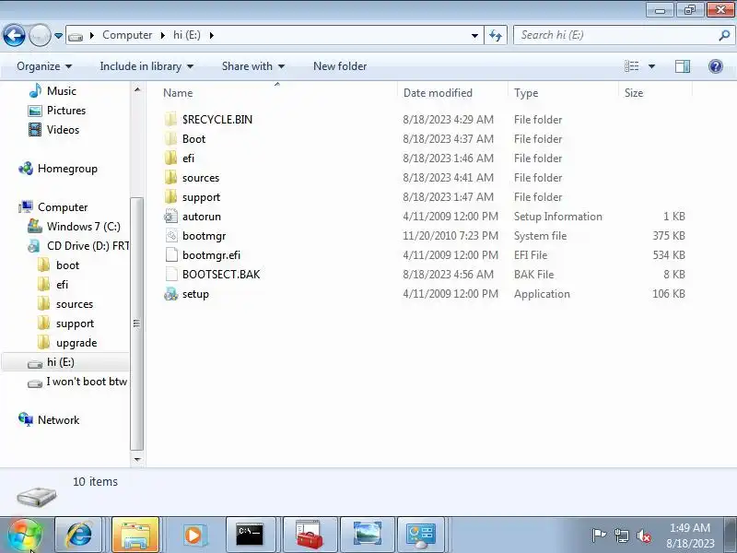Select the support folder in file list
The width and height of the screenshot is (737, 553).
coord(201,197)
